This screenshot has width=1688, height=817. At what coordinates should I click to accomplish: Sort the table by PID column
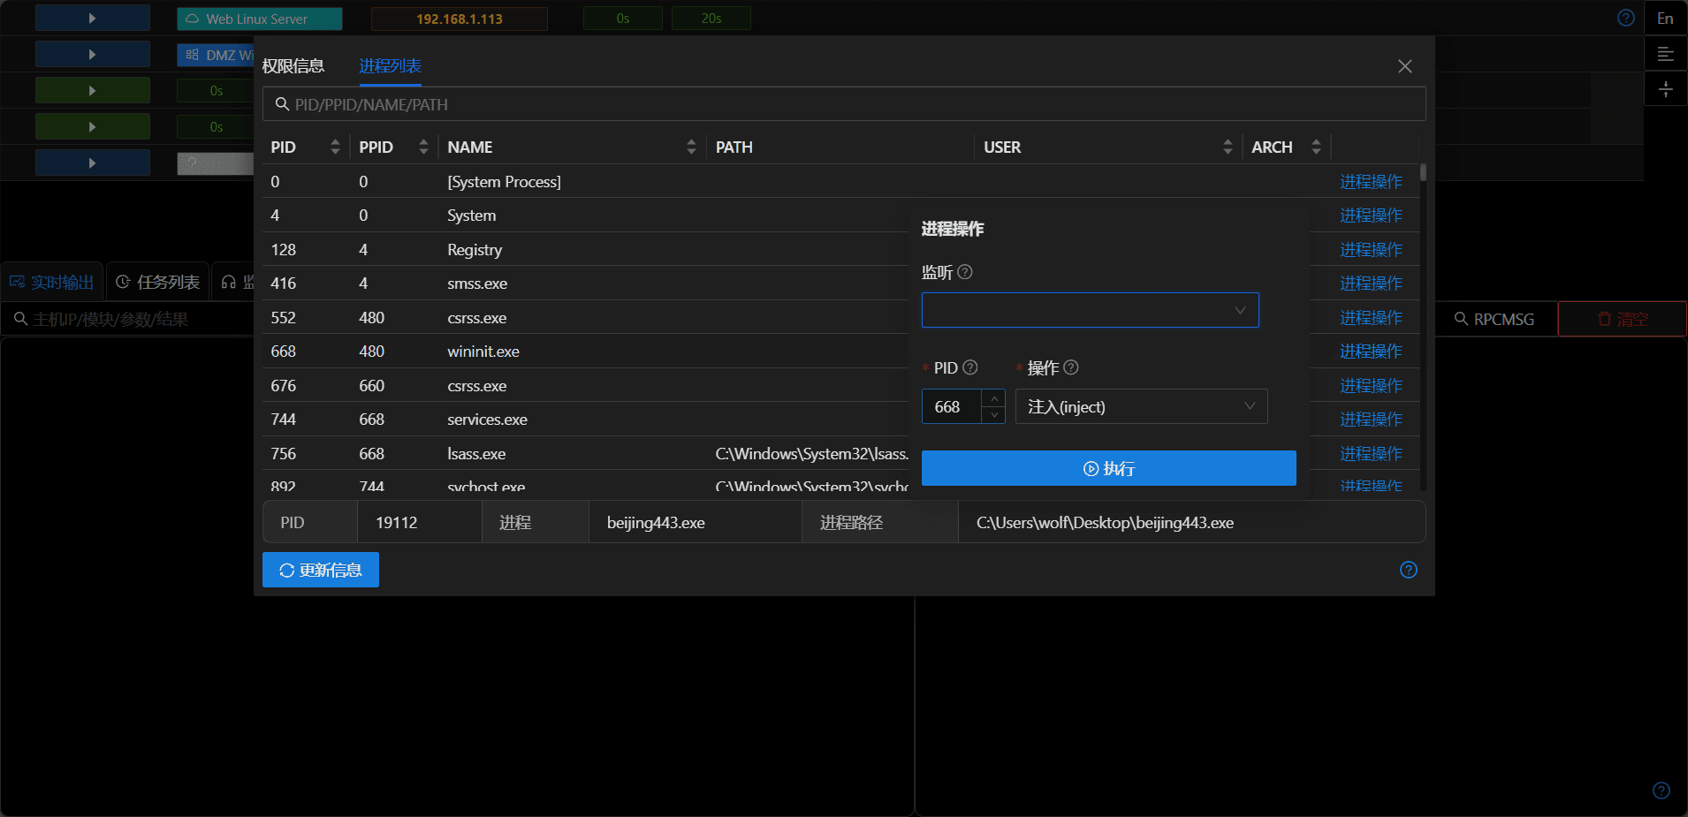335,147
